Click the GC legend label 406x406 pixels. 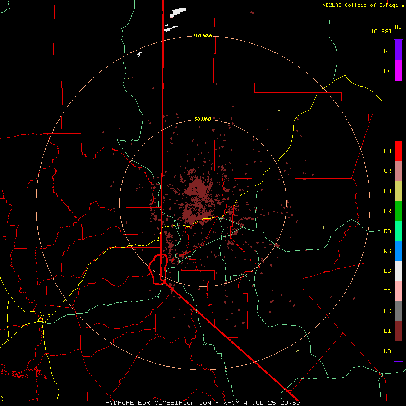387,311
